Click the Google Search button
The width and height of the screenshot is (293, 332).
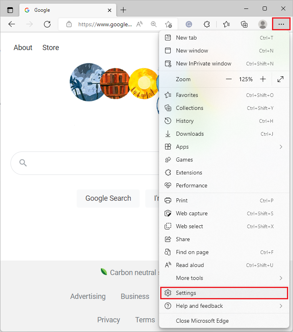tap(108, 198)
